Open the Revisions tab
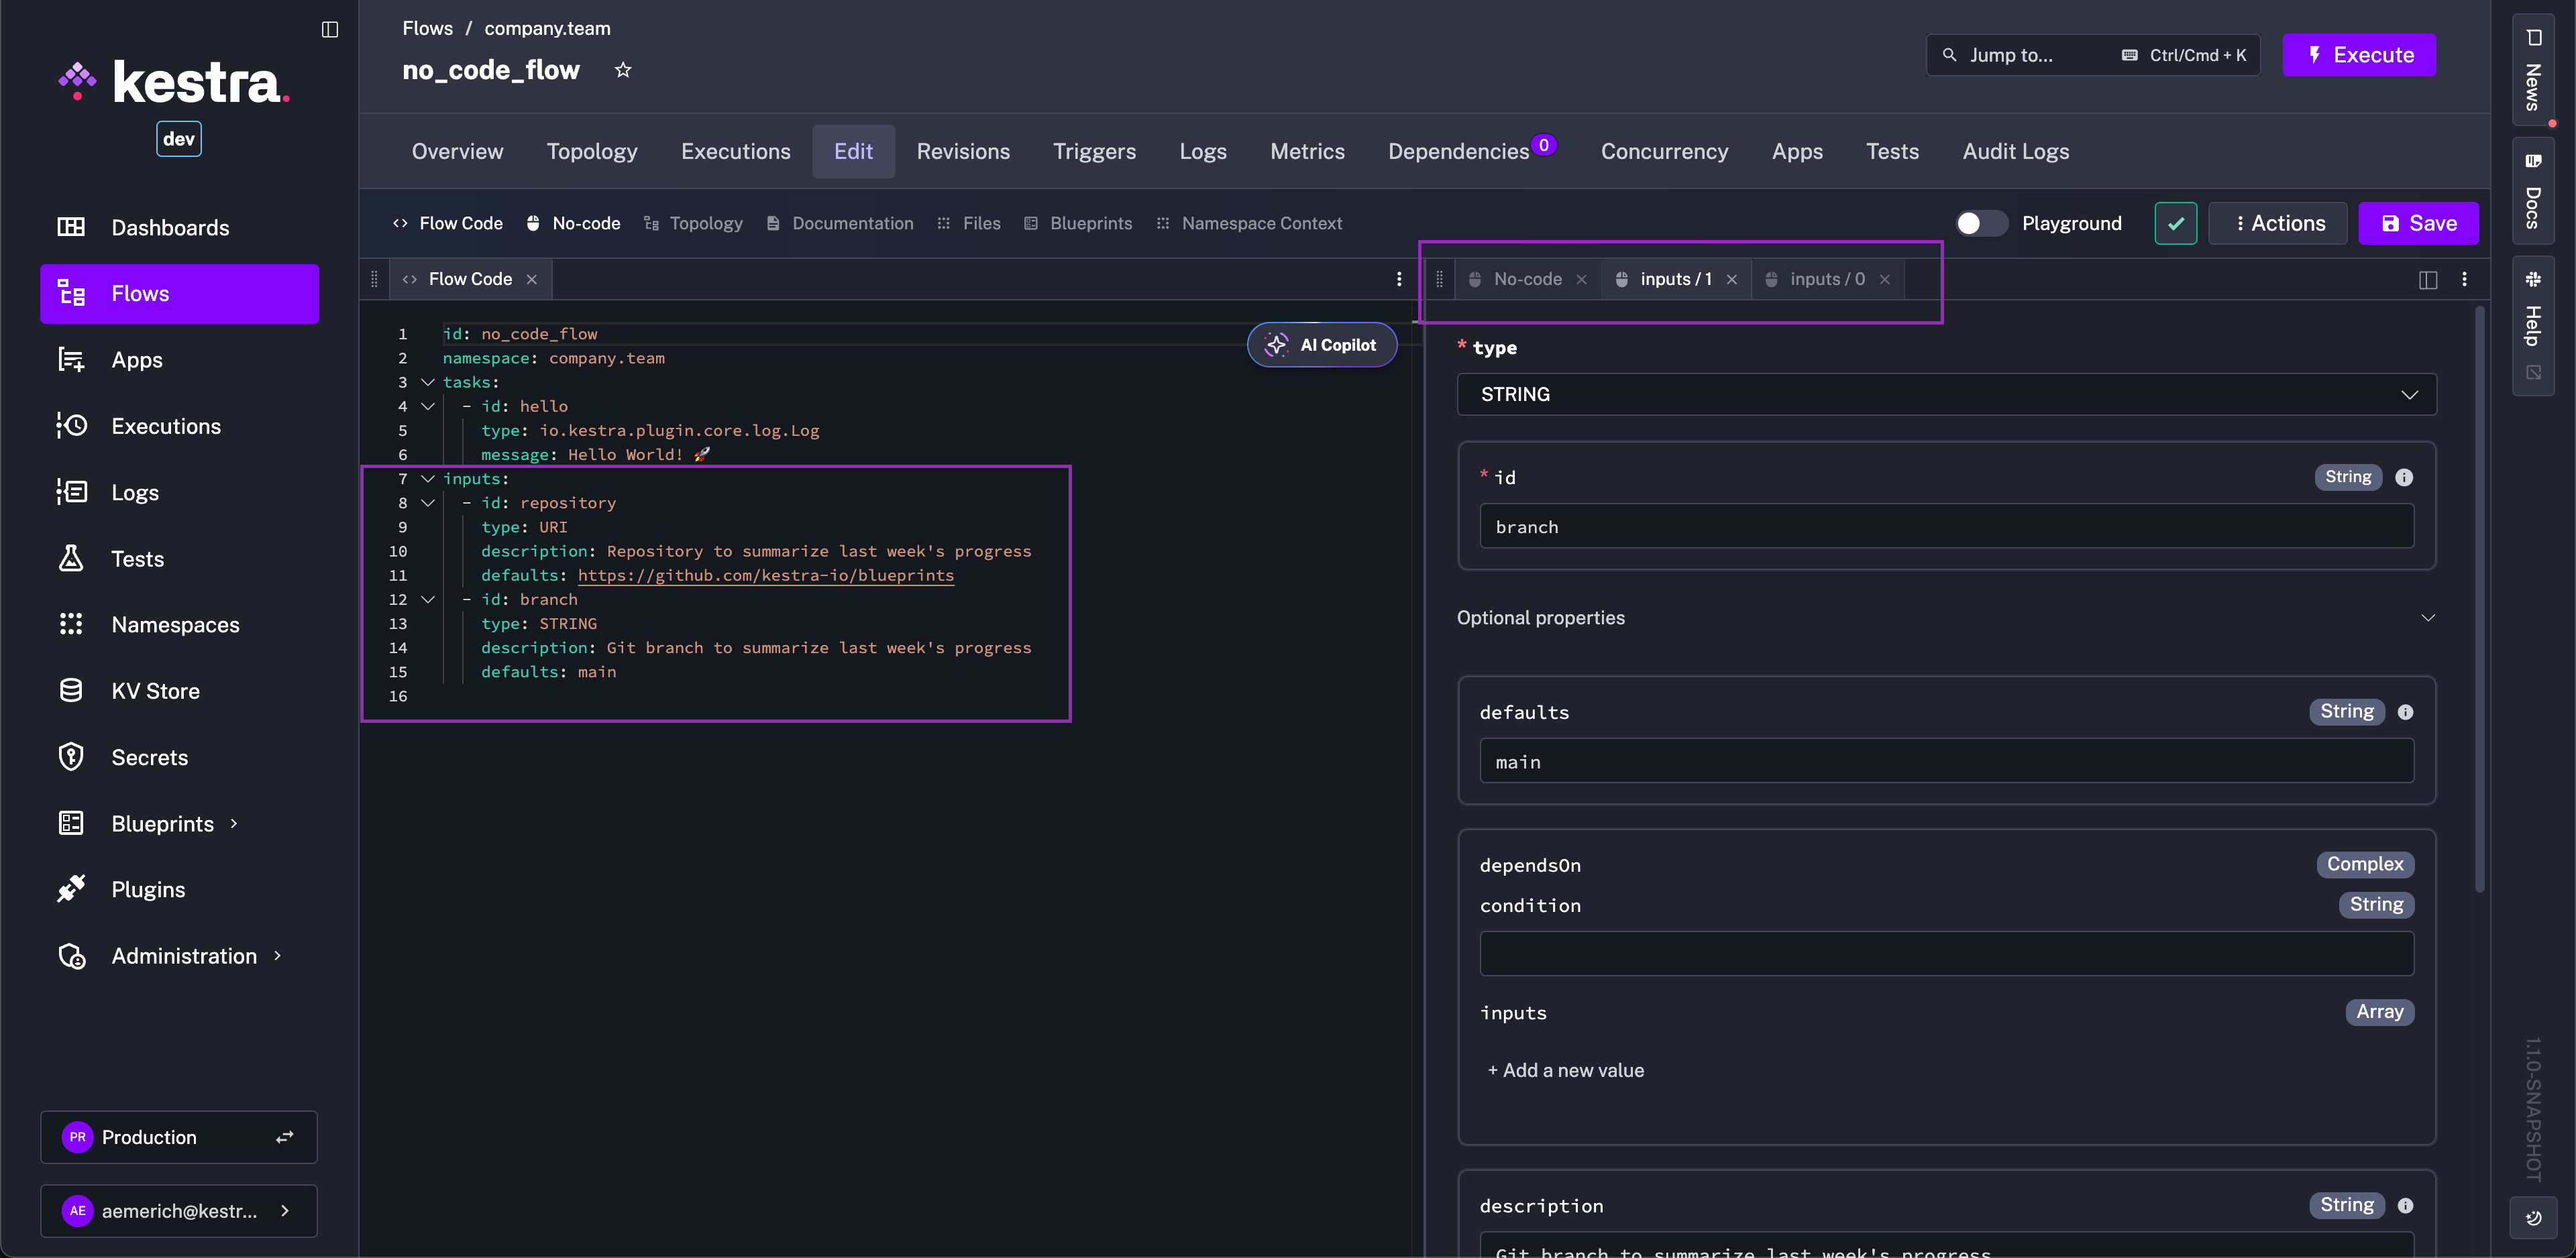Image resolution: width=2576 pixels, height=1258 pixels. coord(962,151)
